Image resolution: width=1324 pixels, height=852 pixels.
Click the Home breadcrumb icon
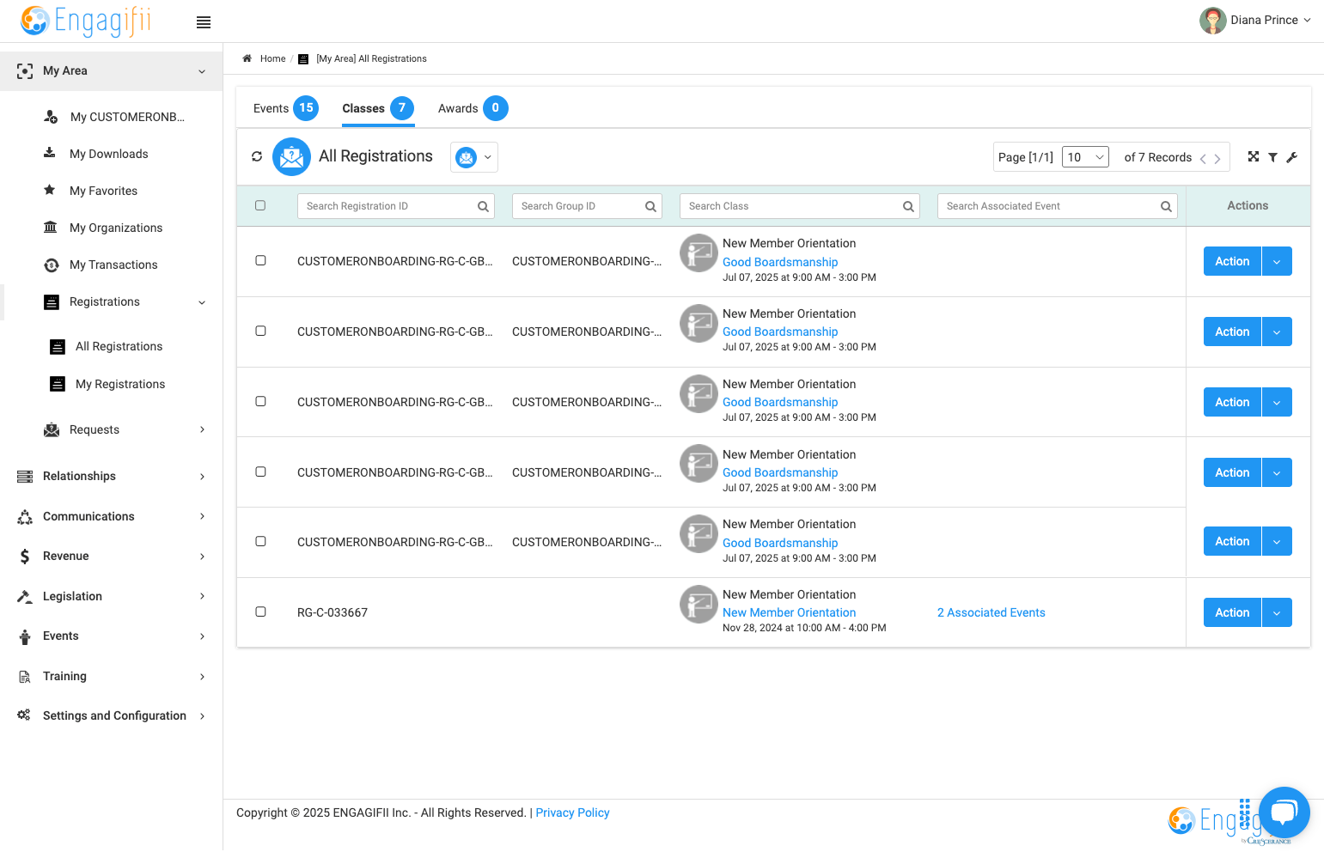(x=247, y=58)
